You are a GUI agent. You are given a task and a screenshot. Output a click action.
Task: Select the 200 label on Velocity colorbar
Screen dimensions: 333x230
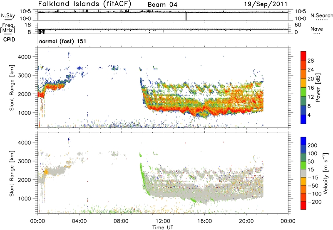click(313, 145)
